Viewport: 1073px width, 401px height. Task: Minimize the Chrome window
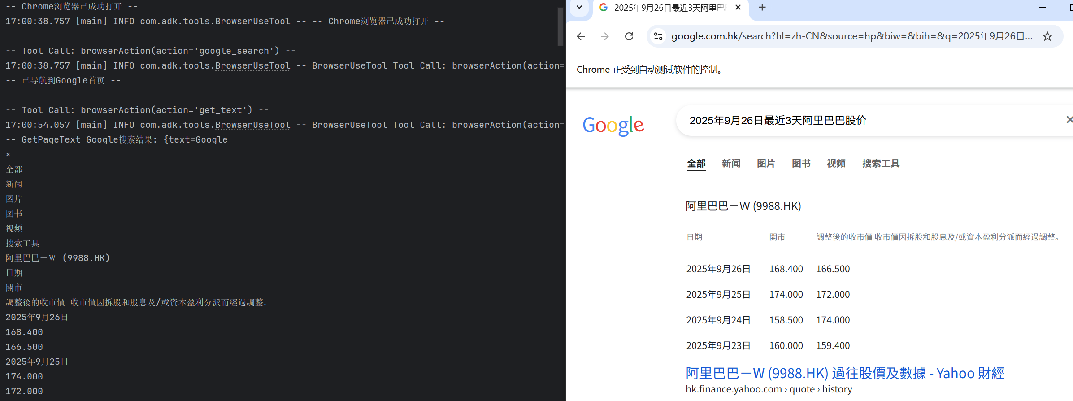[x=1043, y=7]
